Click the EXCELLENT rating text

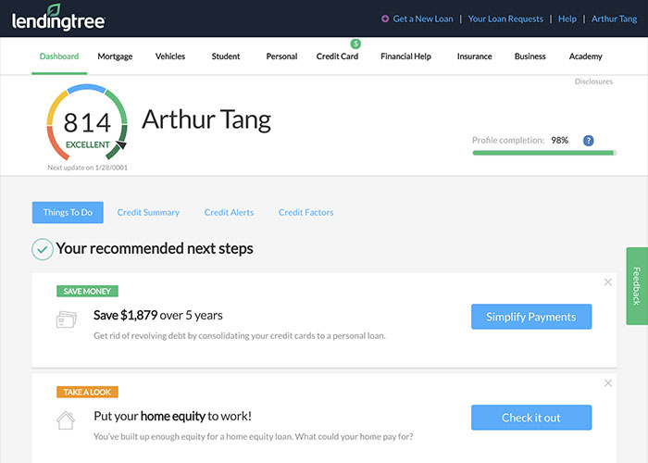coord(88,144)
